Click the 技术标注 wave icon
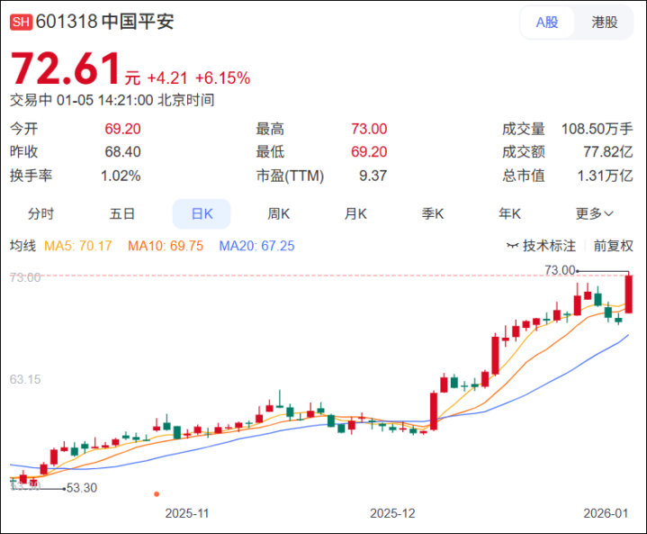 (x=513, y=246)
